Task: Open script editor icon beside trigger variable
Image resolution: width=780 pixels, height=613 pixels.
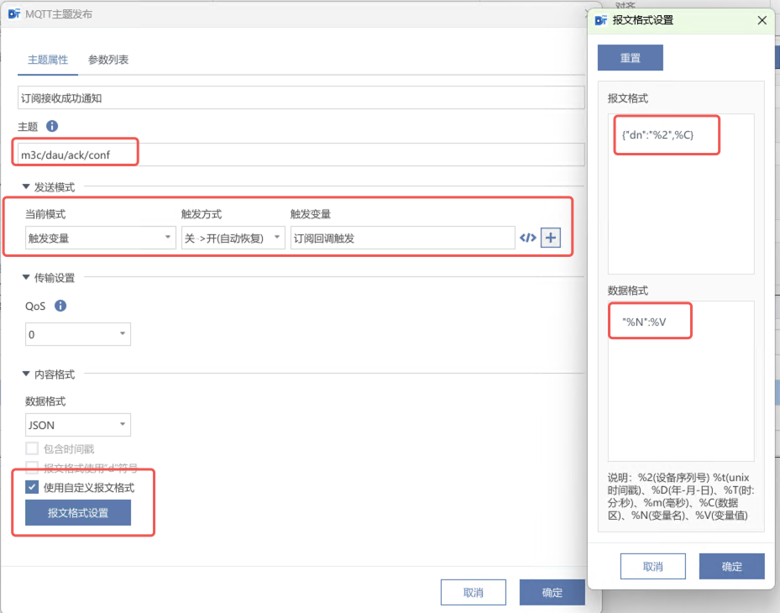Action: [x=528, y=238]
